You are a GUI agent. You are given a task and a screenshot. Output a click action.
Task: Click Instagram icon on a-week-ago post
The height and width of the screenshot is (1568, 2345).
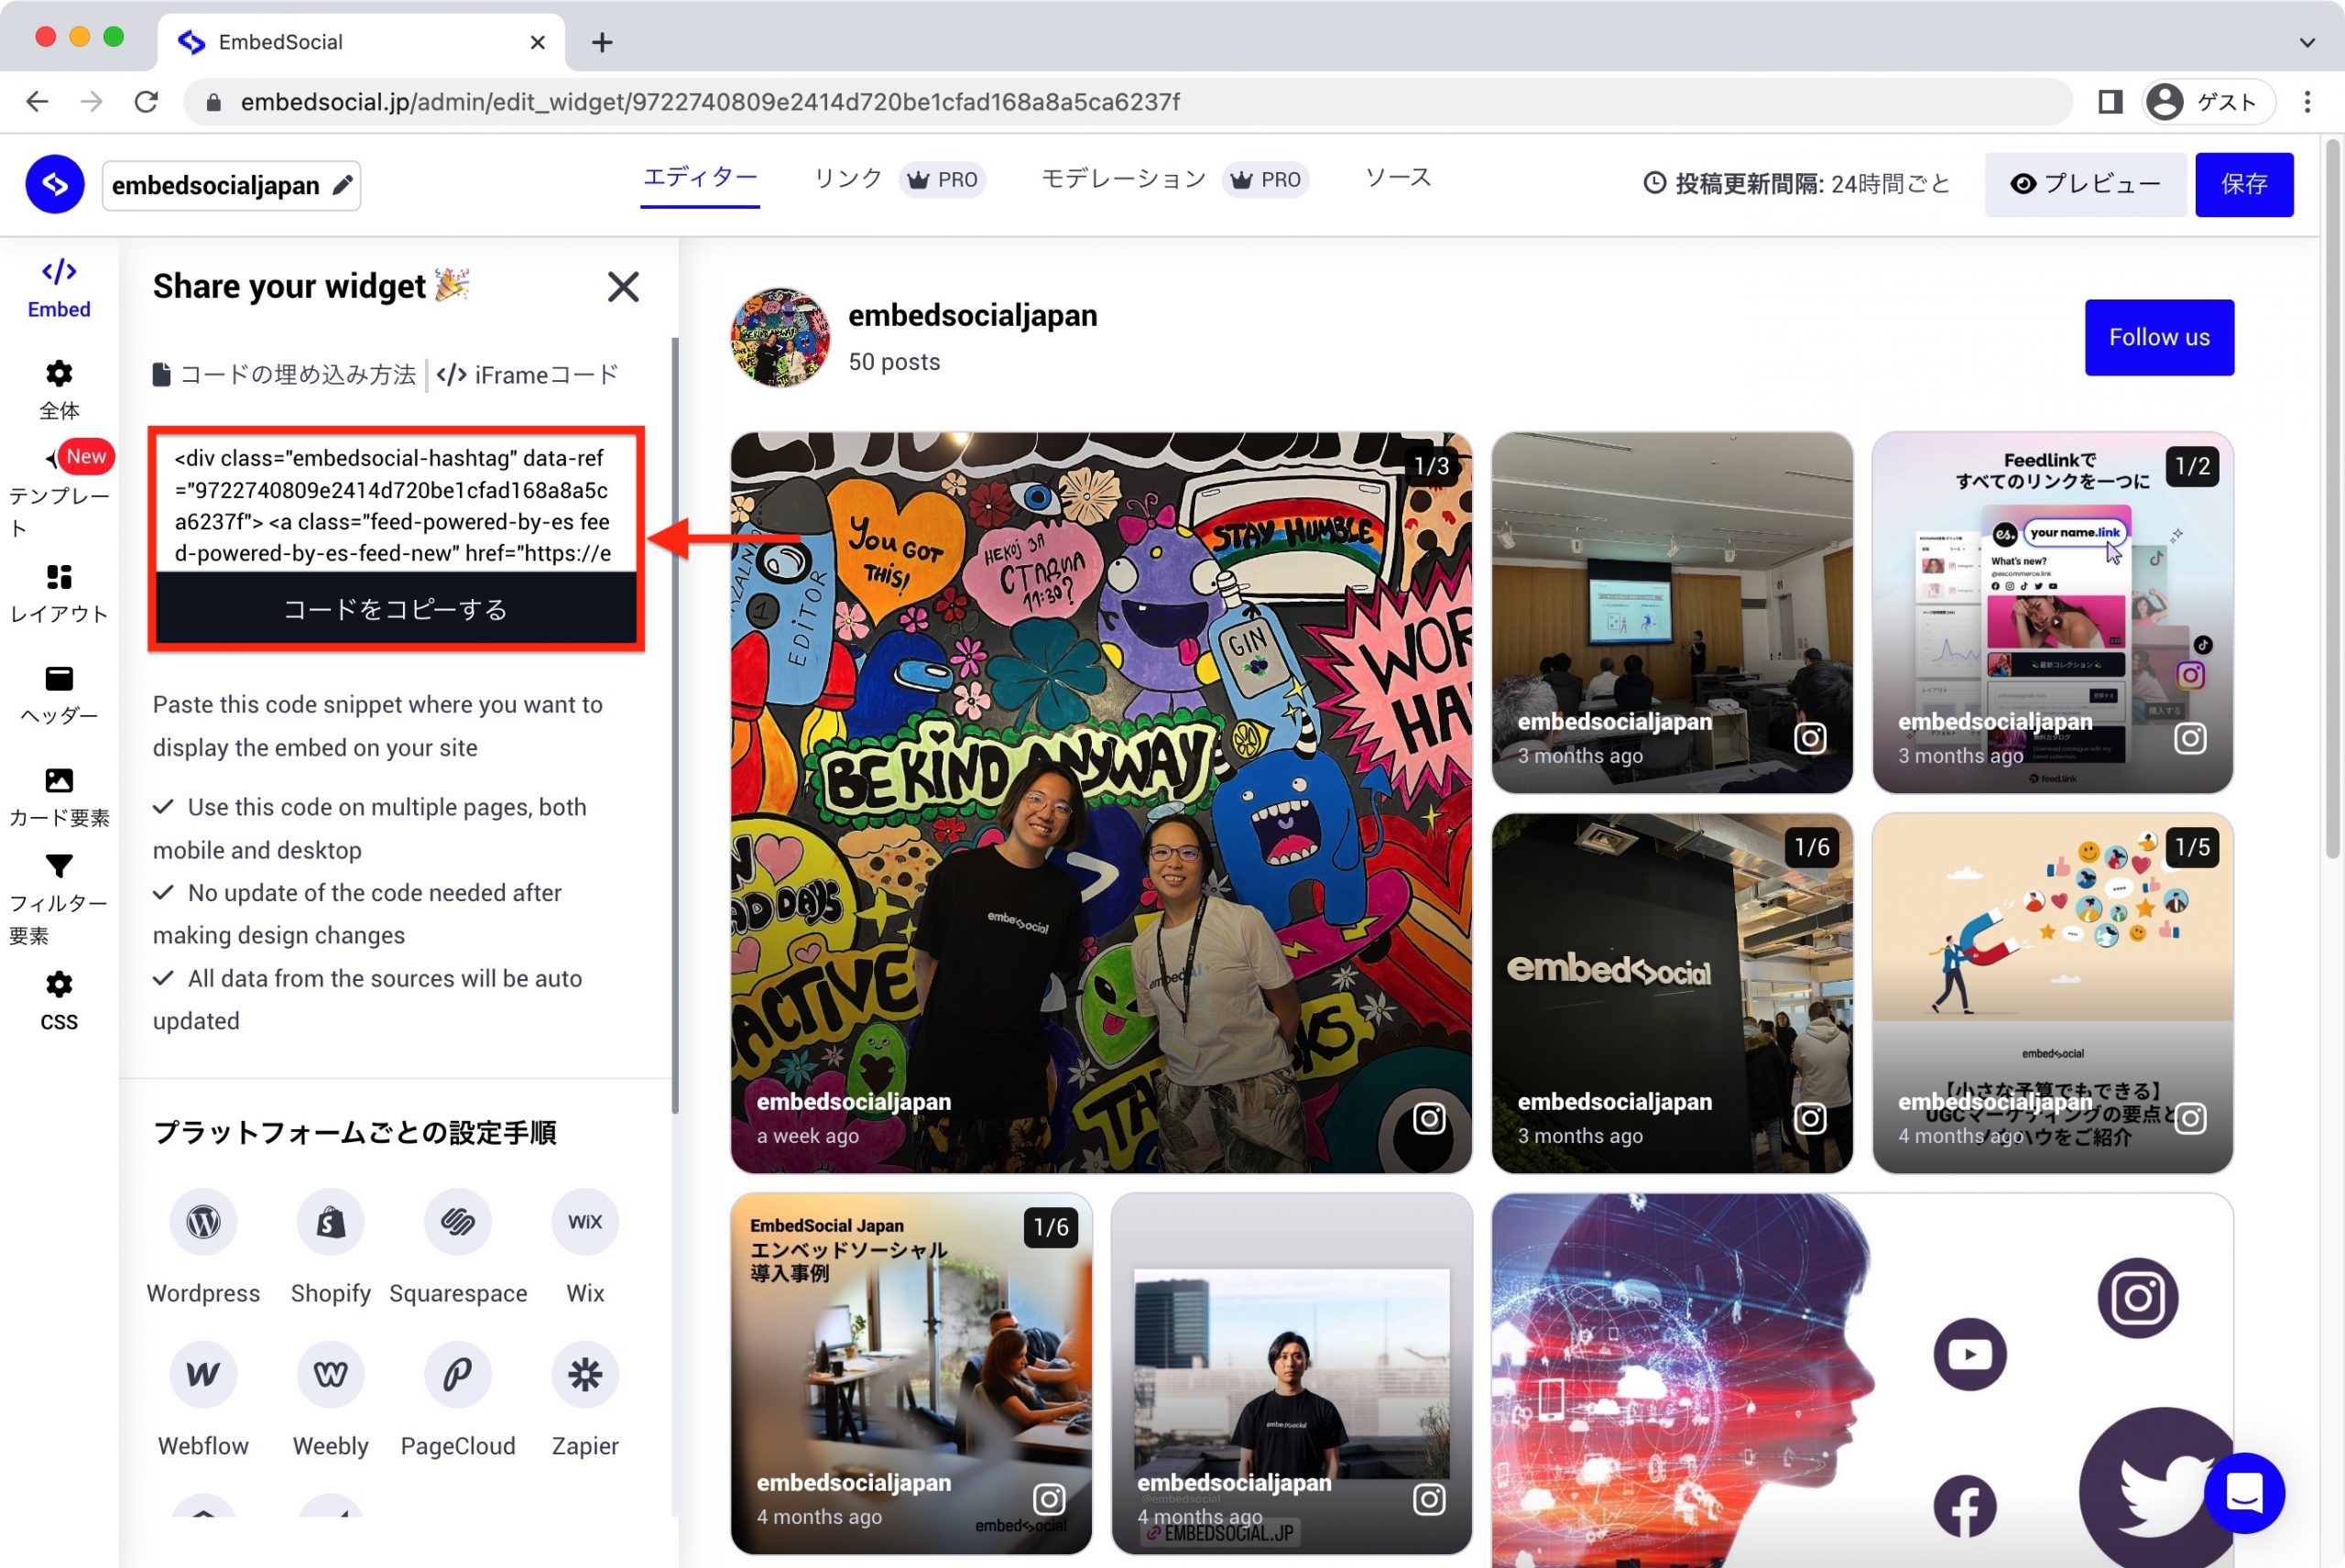pos(1429,1119)
